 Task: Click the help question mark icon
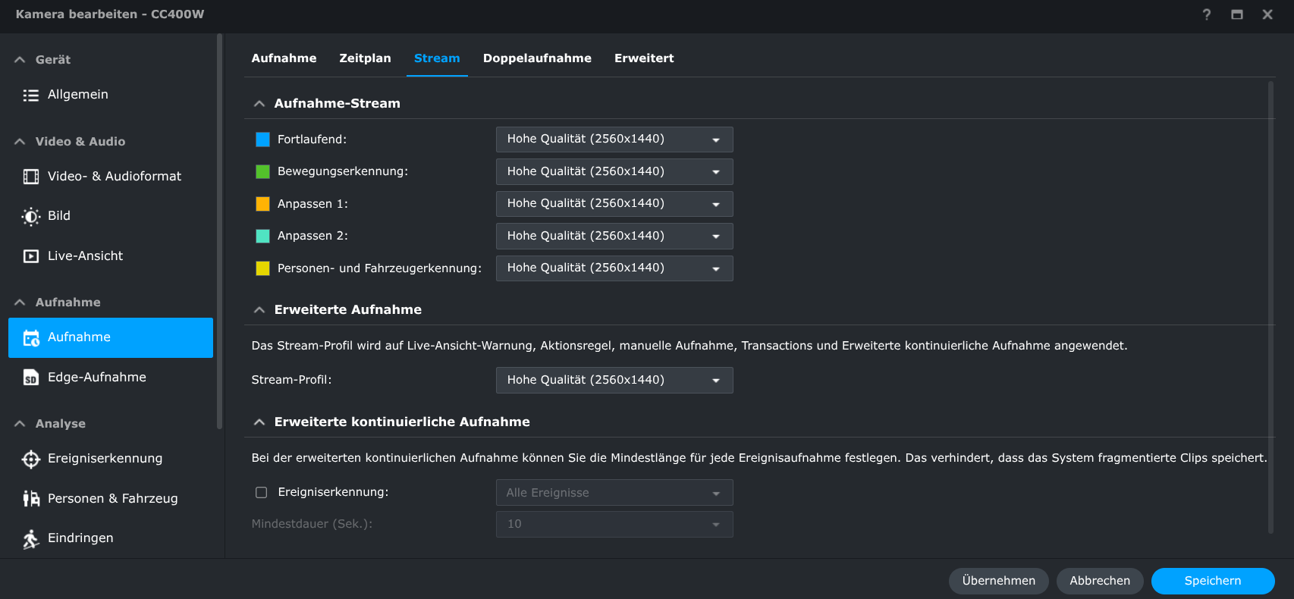[x=1206, y=14]
